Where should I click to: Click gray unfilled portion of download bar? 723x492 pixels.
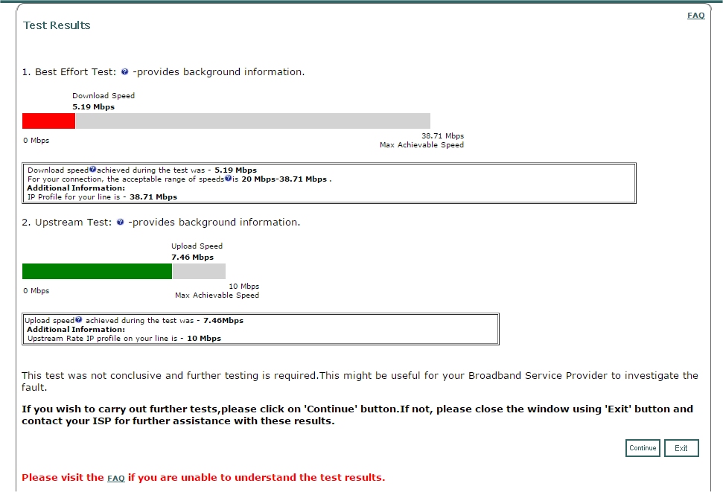[253, 121]
